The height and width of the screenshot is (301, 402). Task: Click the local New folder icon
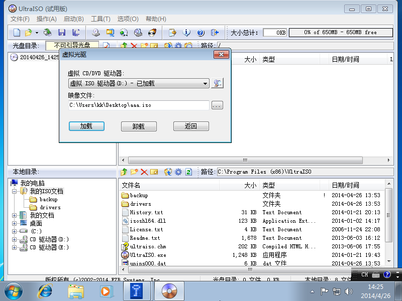pyautogui.click(x=134, y=172)
